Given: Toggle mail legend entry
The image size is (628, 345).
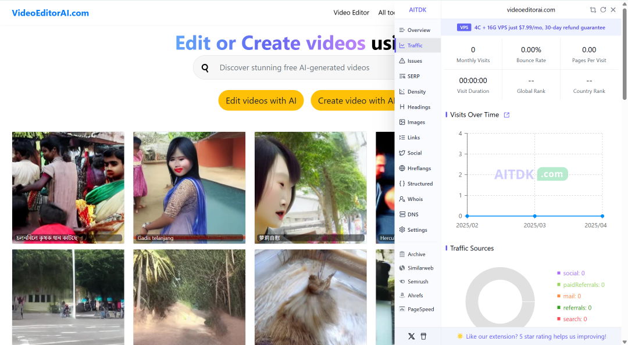Looking at the screenshot, I should (569, 296).
